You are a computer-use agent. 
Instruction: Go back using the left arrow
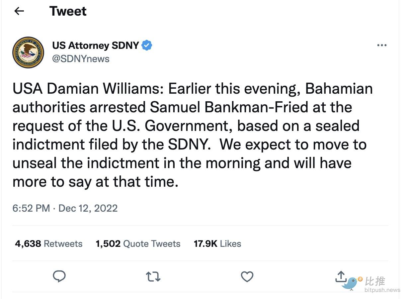(19, 11)
